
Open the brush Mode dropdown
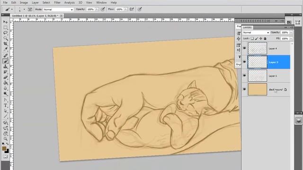tap(58, 9)
